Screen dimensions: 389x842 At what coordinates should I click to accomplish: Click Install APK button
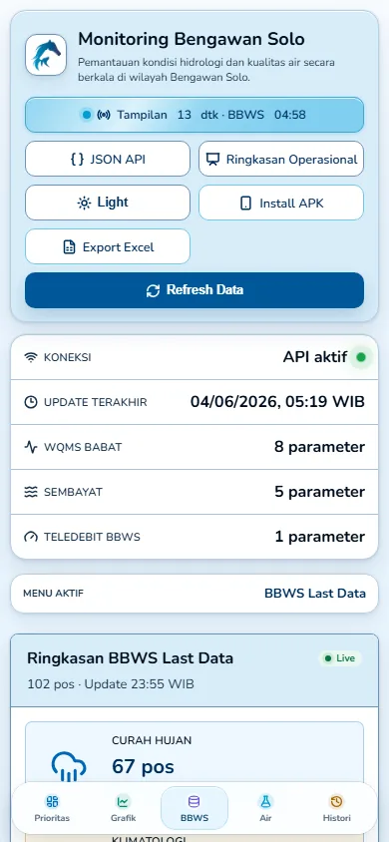tap(281, 203)
